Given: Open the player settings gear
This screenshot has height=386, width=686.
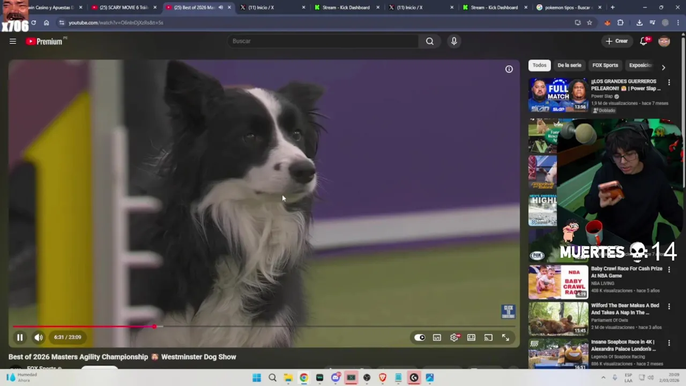Looking at the screenshot, I should 454,337.
